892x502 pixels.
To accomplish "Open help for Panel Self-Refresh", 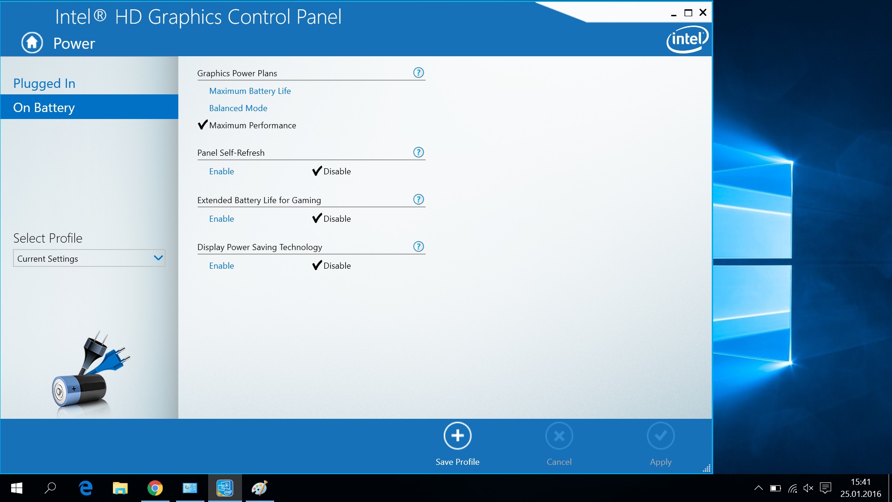I will click(419, 152).
